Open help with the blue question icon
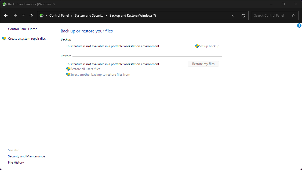The image size is (302, 170). pyautogui.click(x=299, y=25)
